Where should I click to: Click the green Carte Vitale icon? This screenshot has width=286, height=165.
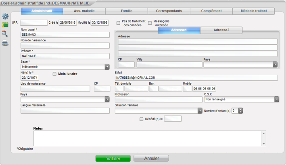(x=5, y=25)
